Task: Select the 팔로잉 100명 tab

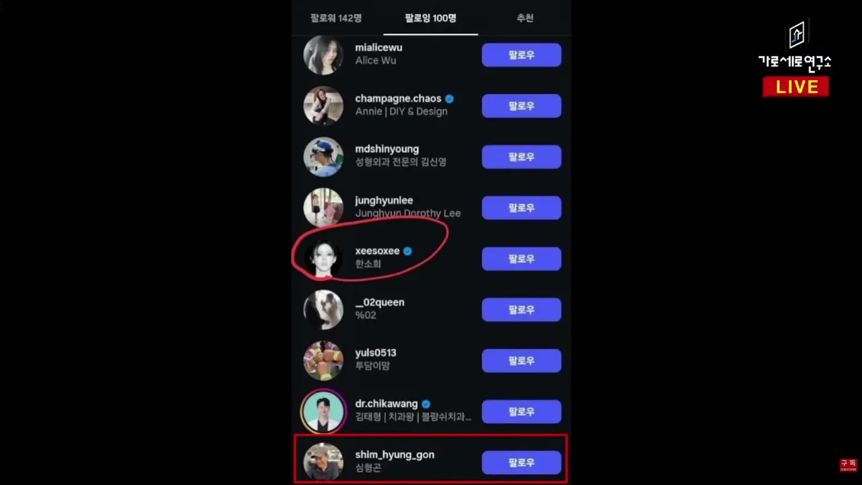Action: coord(430,18)
